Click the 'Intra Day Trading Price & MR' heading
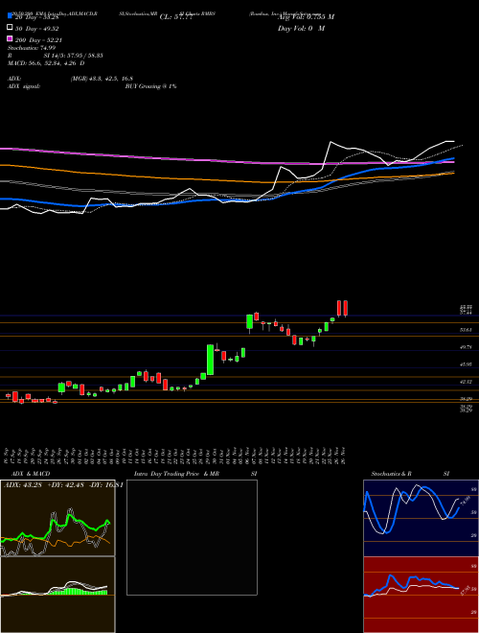479x633 pixels. click(177, 474)
